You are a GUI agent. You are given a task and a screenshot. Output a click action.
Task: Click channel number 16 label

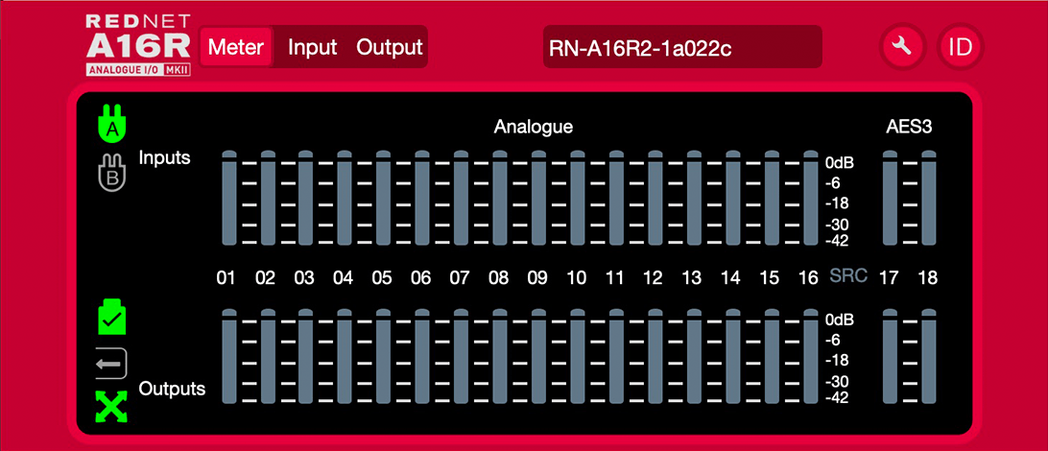(809, 278)
